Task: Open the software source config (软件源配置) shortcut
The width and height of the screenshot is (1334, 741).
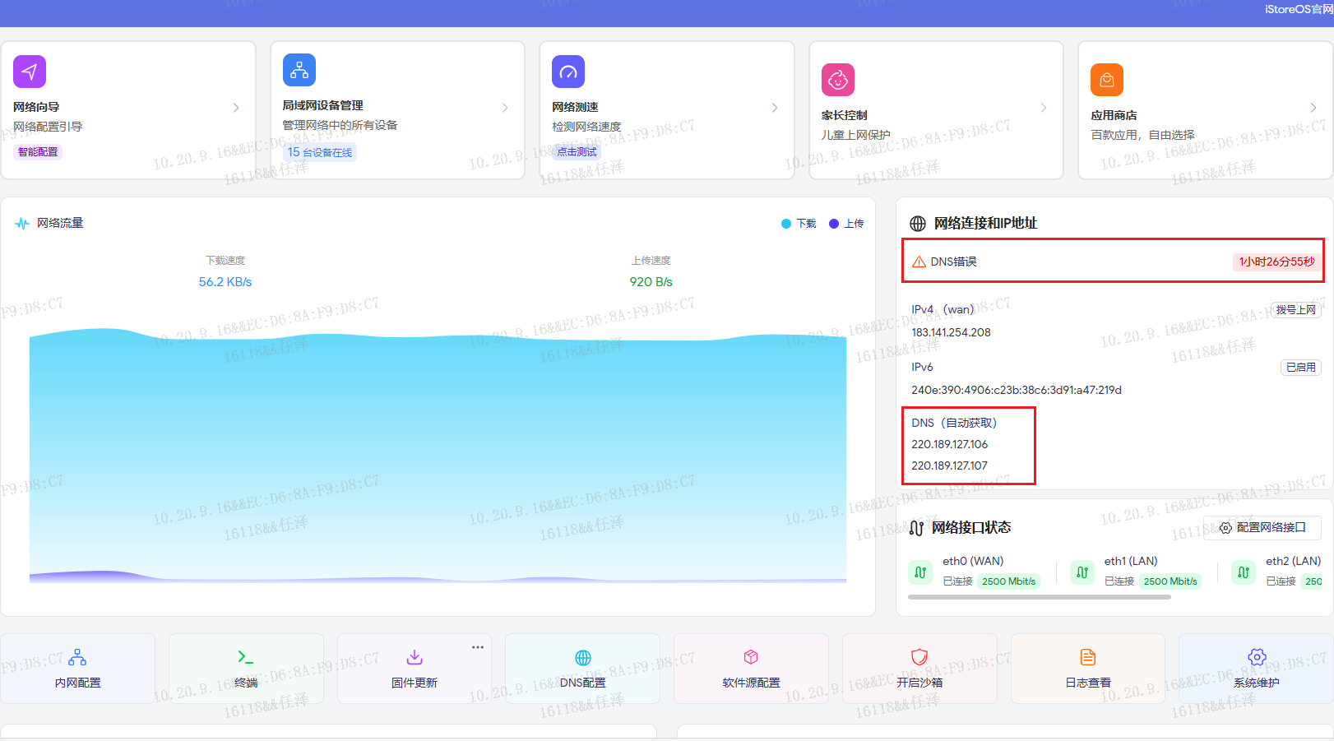Action: click(x=751, y=668)
